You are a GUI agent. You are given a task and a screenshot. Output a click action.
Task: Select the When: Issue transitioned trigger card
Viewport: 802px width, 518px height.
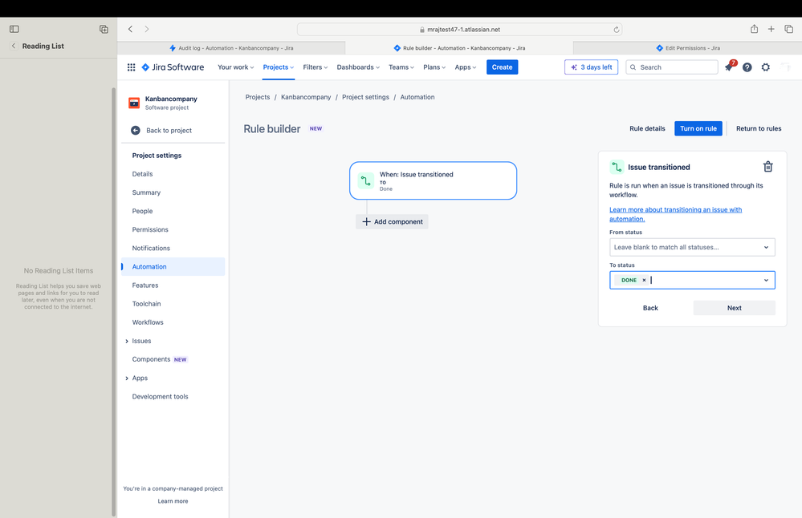[434, 181]
